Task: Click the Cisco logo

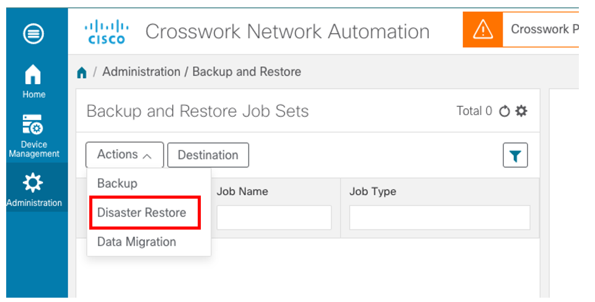Action: coord(106,32)
